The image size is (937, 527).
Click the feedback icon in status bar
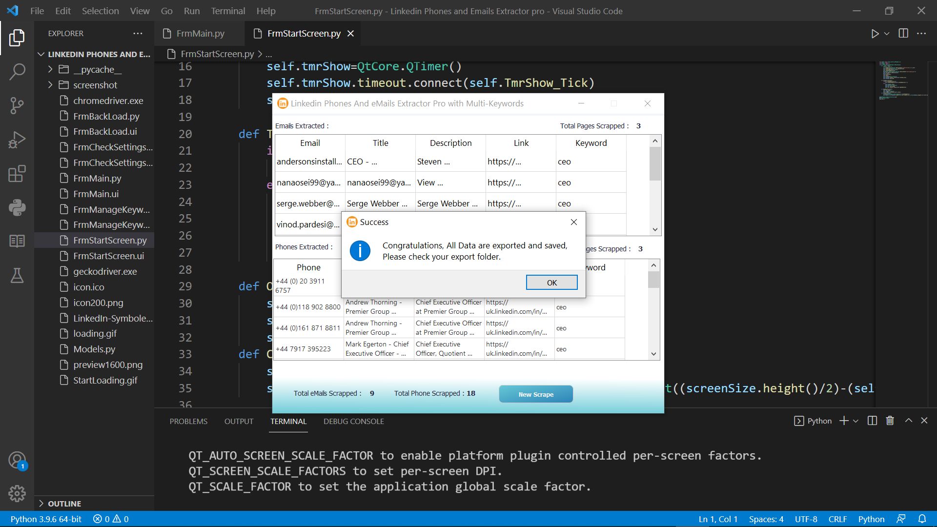(901, 519)
